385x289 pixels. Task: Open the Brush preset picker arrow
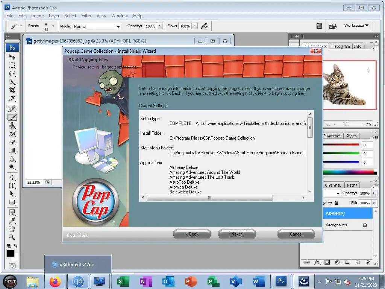click(x=53, y=26)
